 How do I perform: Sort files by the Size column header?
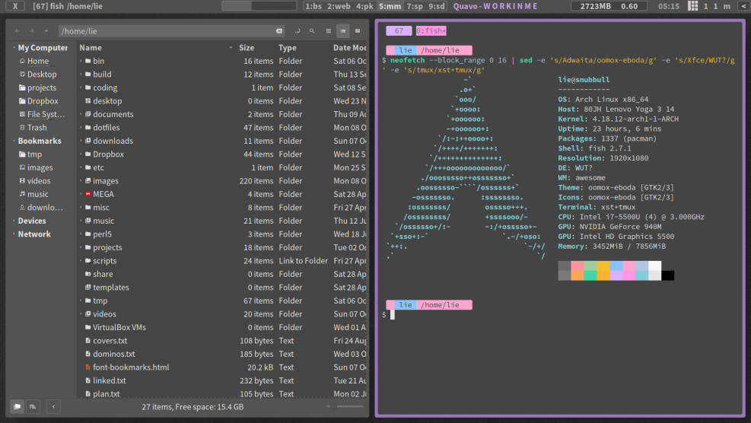click(247, 47)
